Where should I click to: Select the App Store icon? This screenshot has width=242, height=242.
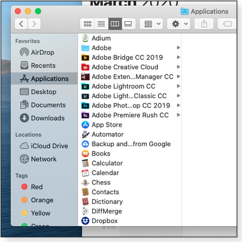85,125
